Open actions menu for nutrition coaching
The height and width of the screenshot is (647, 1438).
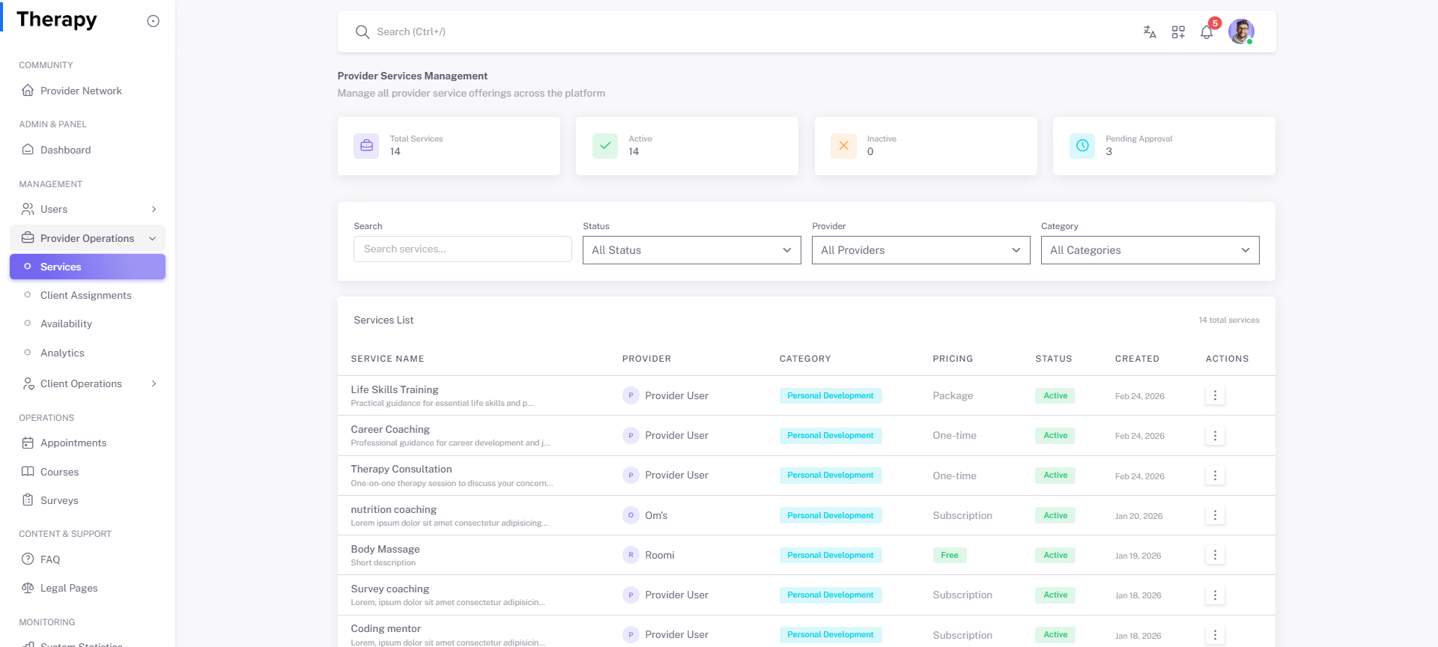pos(1215,515)
